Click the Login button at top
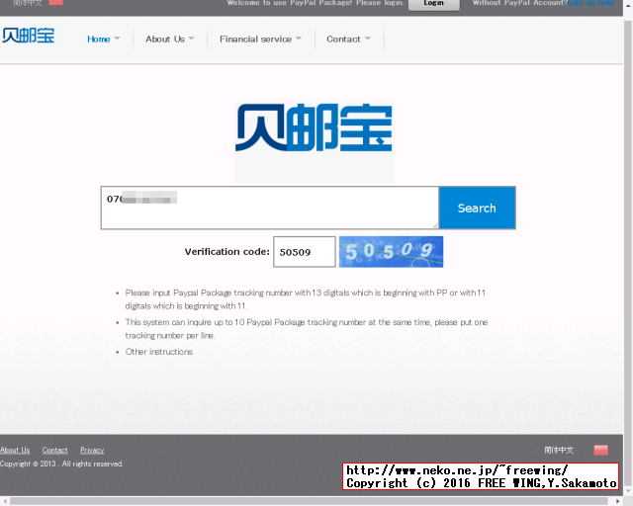Screen dimensions: 633x506 tap(434, 4)
